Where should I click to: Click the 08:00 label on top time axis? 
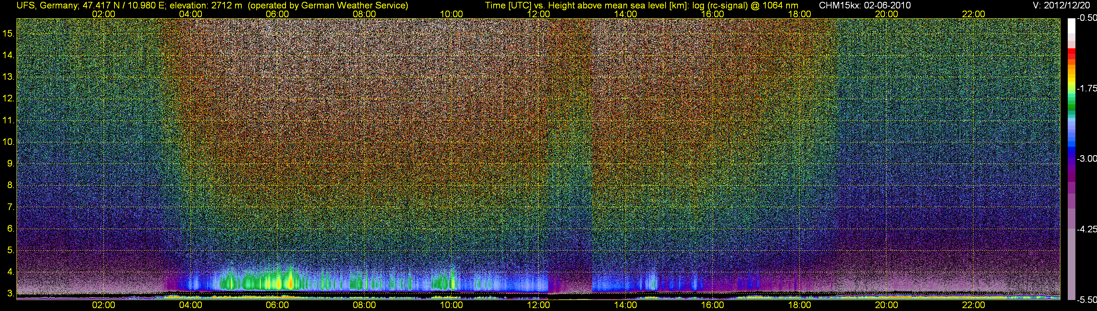tap(365, 14)
